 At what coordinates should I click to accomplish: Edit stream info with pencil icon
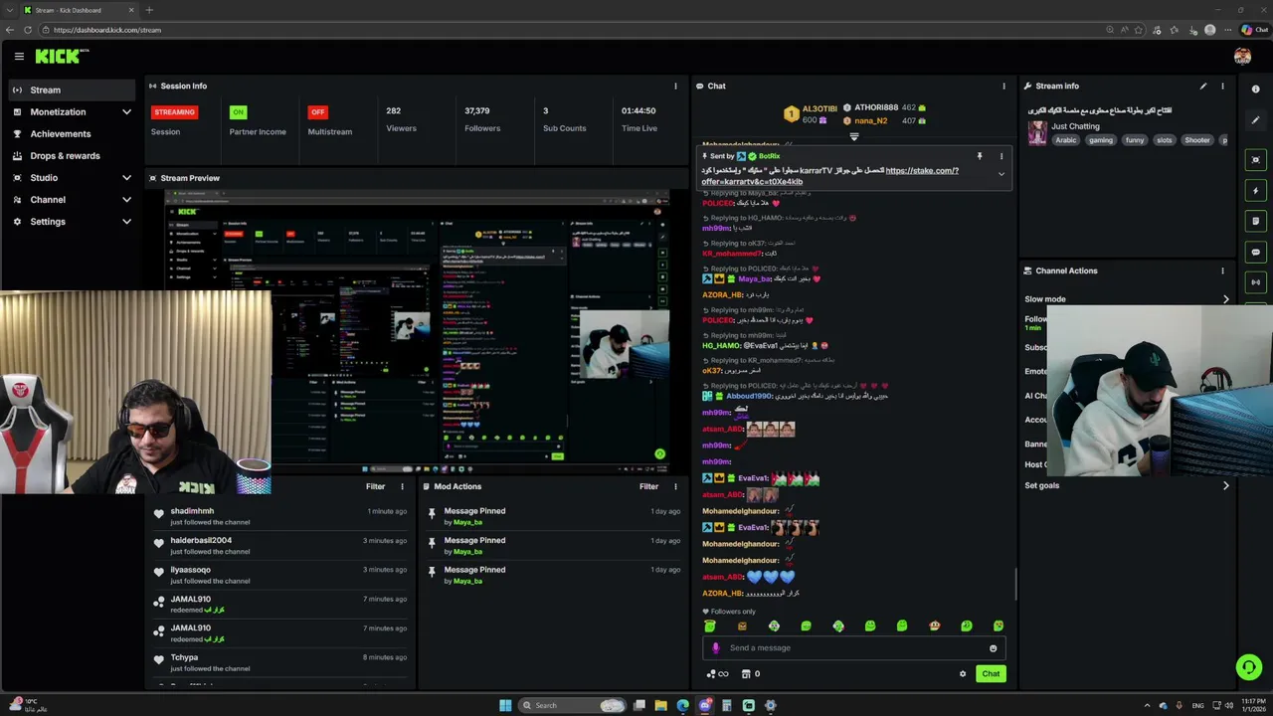pos(1202,86)
